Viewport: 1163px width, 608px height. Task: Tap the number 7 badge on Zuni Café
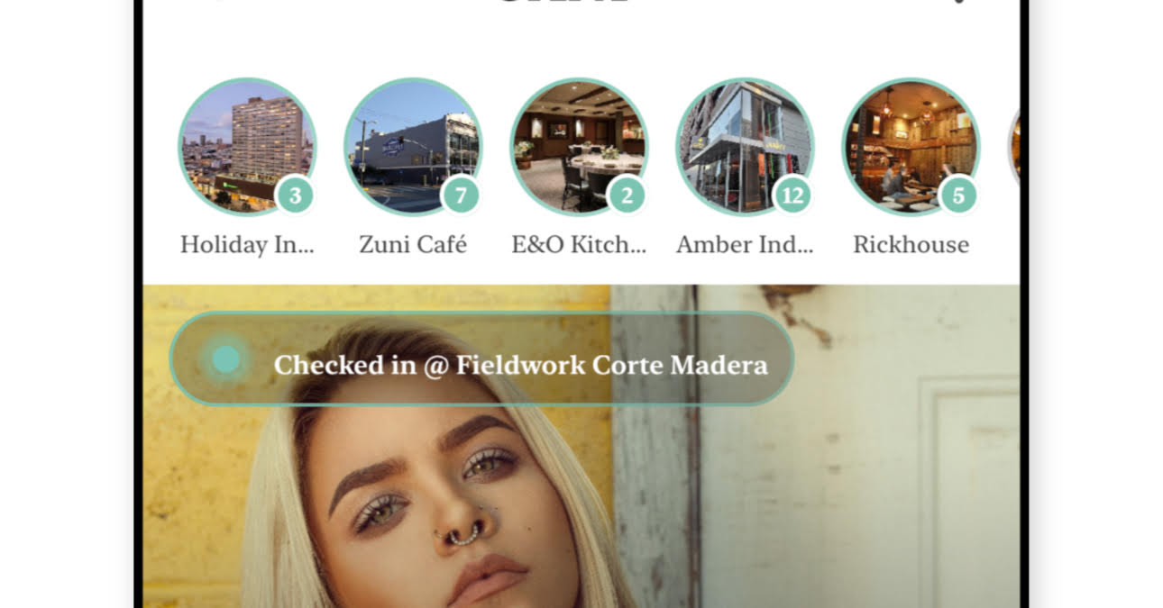461,195
